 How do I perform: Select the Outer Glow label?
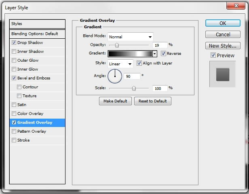point(28,60)
